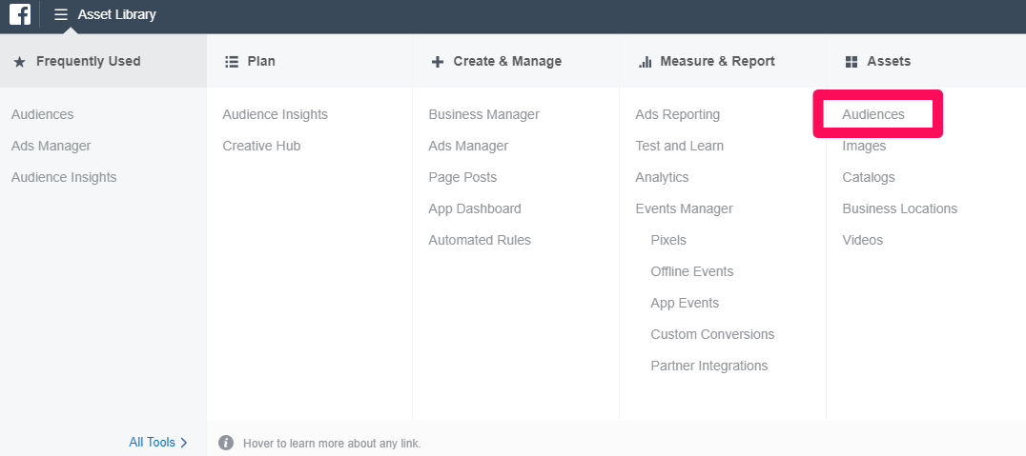Go to Business Manager
Image resolution: width=1026 pixels, height=456 pixels.
(484, 114)
